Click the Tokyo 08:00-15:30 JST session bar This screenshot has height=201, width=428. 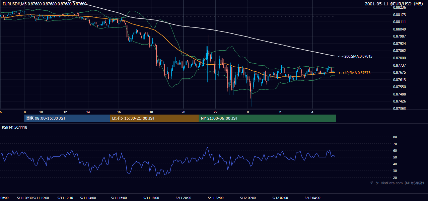(x=67, y=118)
